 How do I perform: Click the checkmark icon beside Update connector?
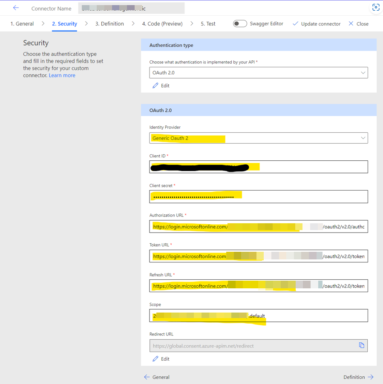296,24
